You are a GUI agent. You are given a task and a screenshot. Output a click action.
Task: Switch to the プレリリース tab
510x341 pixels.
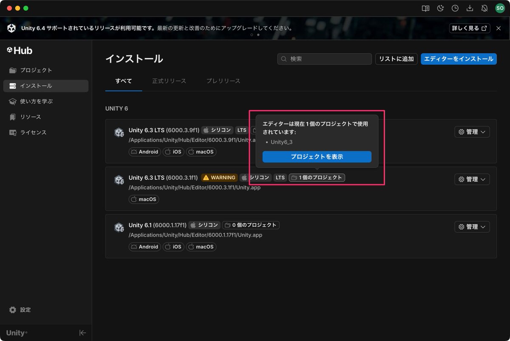click(224, 81)
